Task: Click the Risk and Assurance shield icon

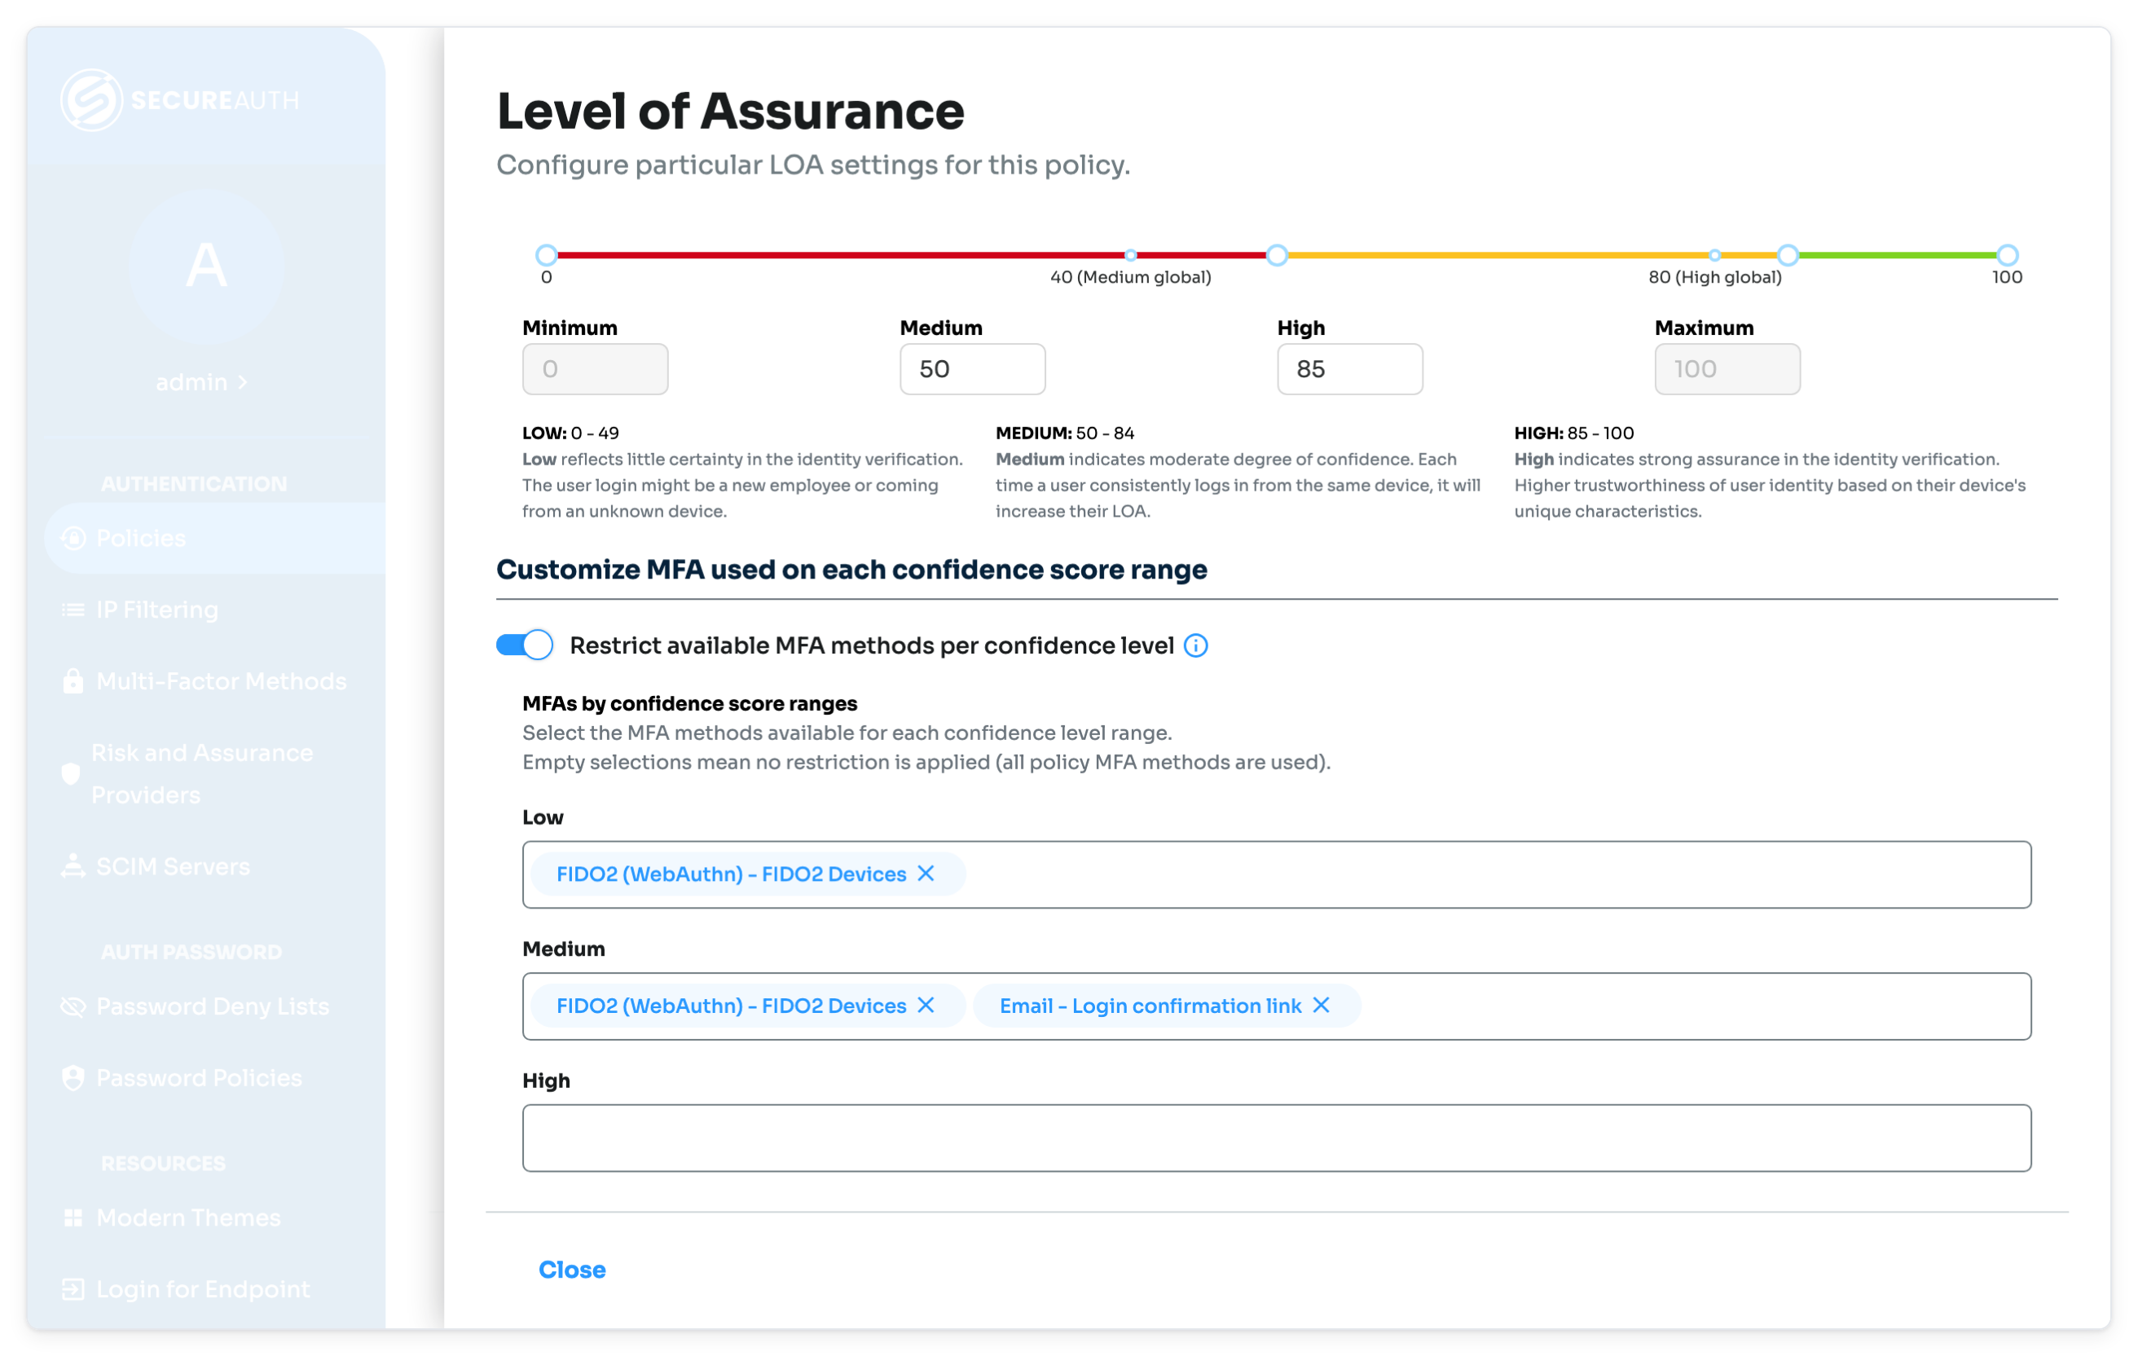Action: point(71,773)
